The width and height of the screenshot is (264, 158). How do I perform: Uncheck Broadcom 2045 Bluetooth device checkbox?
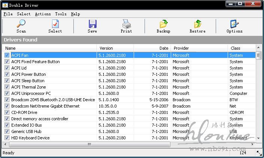click(7, 100)
